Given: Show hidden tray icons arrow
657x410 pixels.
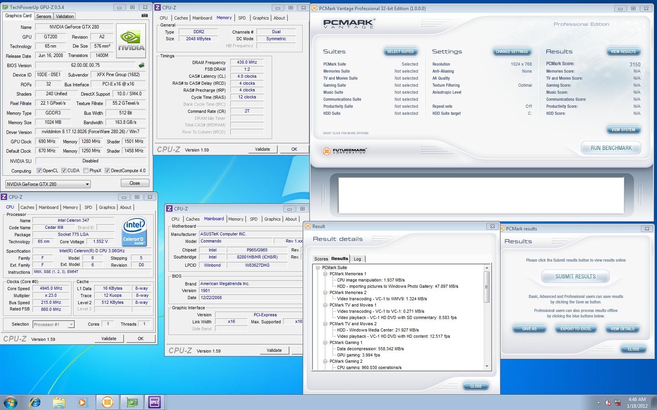Looking at the screenshot, I should [598, 403].
